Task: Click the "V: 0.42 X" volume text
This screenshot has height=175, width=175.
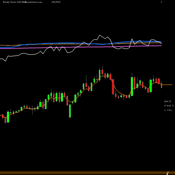Action: coord(169,106)
